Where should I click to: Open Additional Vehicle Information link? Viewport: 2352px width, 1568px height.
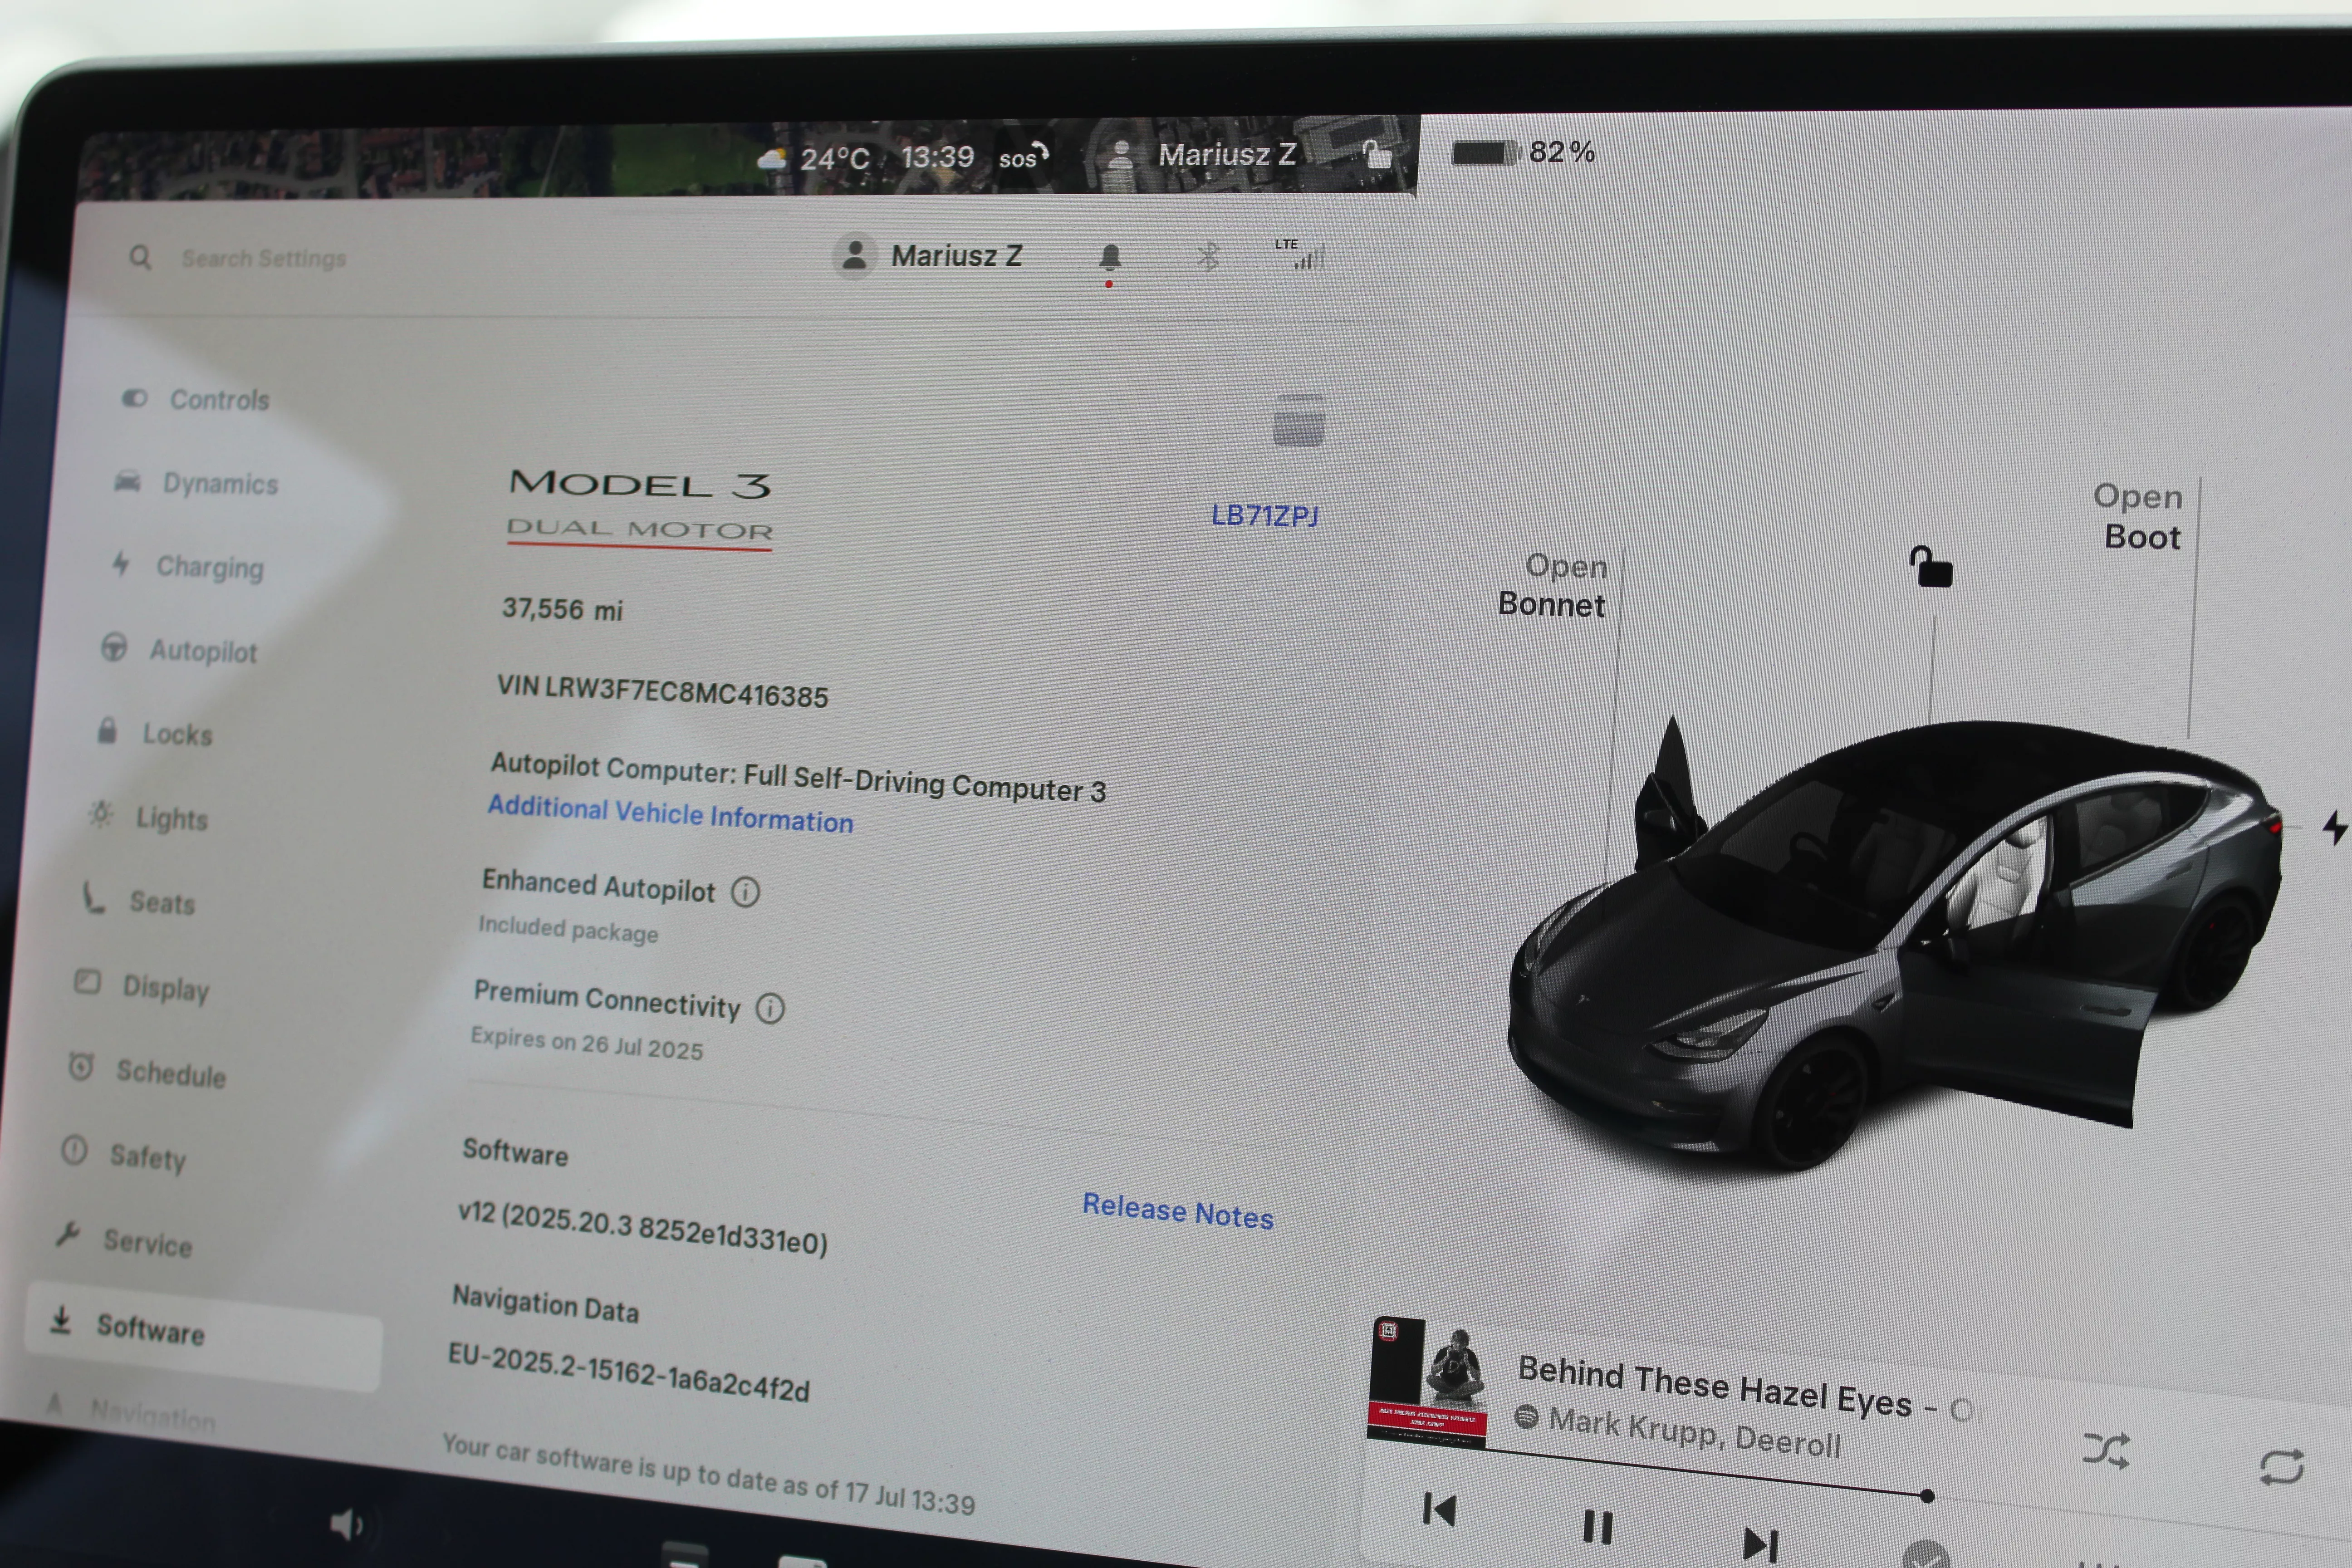click(670, 814)
